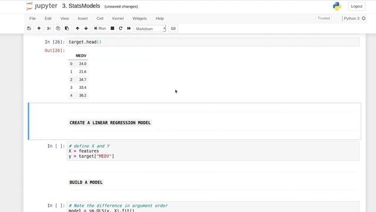Open the command palette keyboard icon
Screen dimensions: 376x212
pos(173,29)
